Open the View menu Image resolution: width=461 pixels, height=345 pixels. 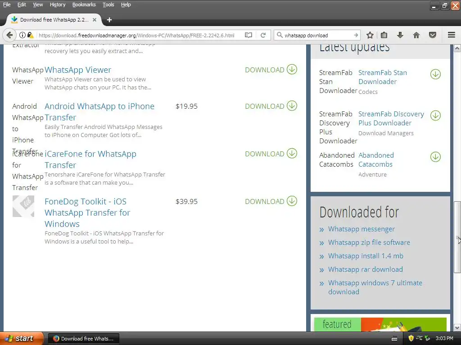tap(38, 4)
